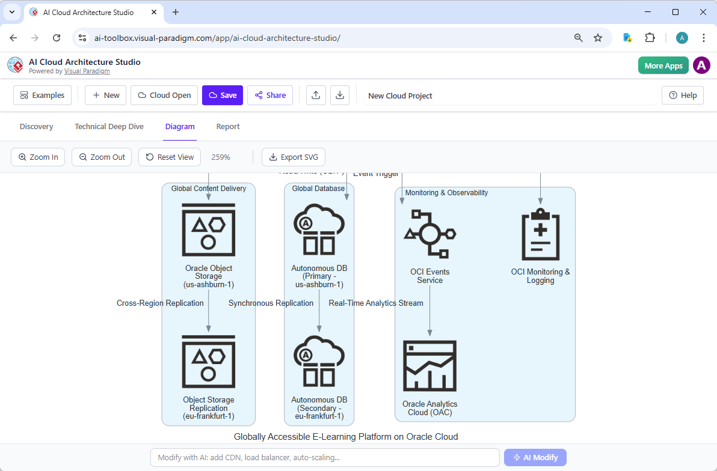Image resolution: width=717 pixels, height=471 pixels.
Task: Click the AI Cloud Architecture Studio logo
Action: (x=15, y=65)
